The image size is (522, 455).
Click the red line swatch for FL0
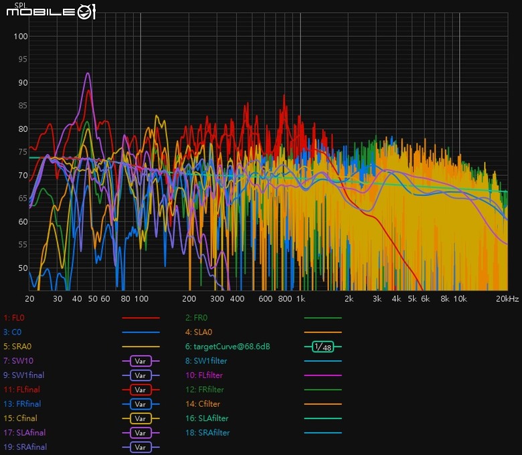(x=140, y=318)
